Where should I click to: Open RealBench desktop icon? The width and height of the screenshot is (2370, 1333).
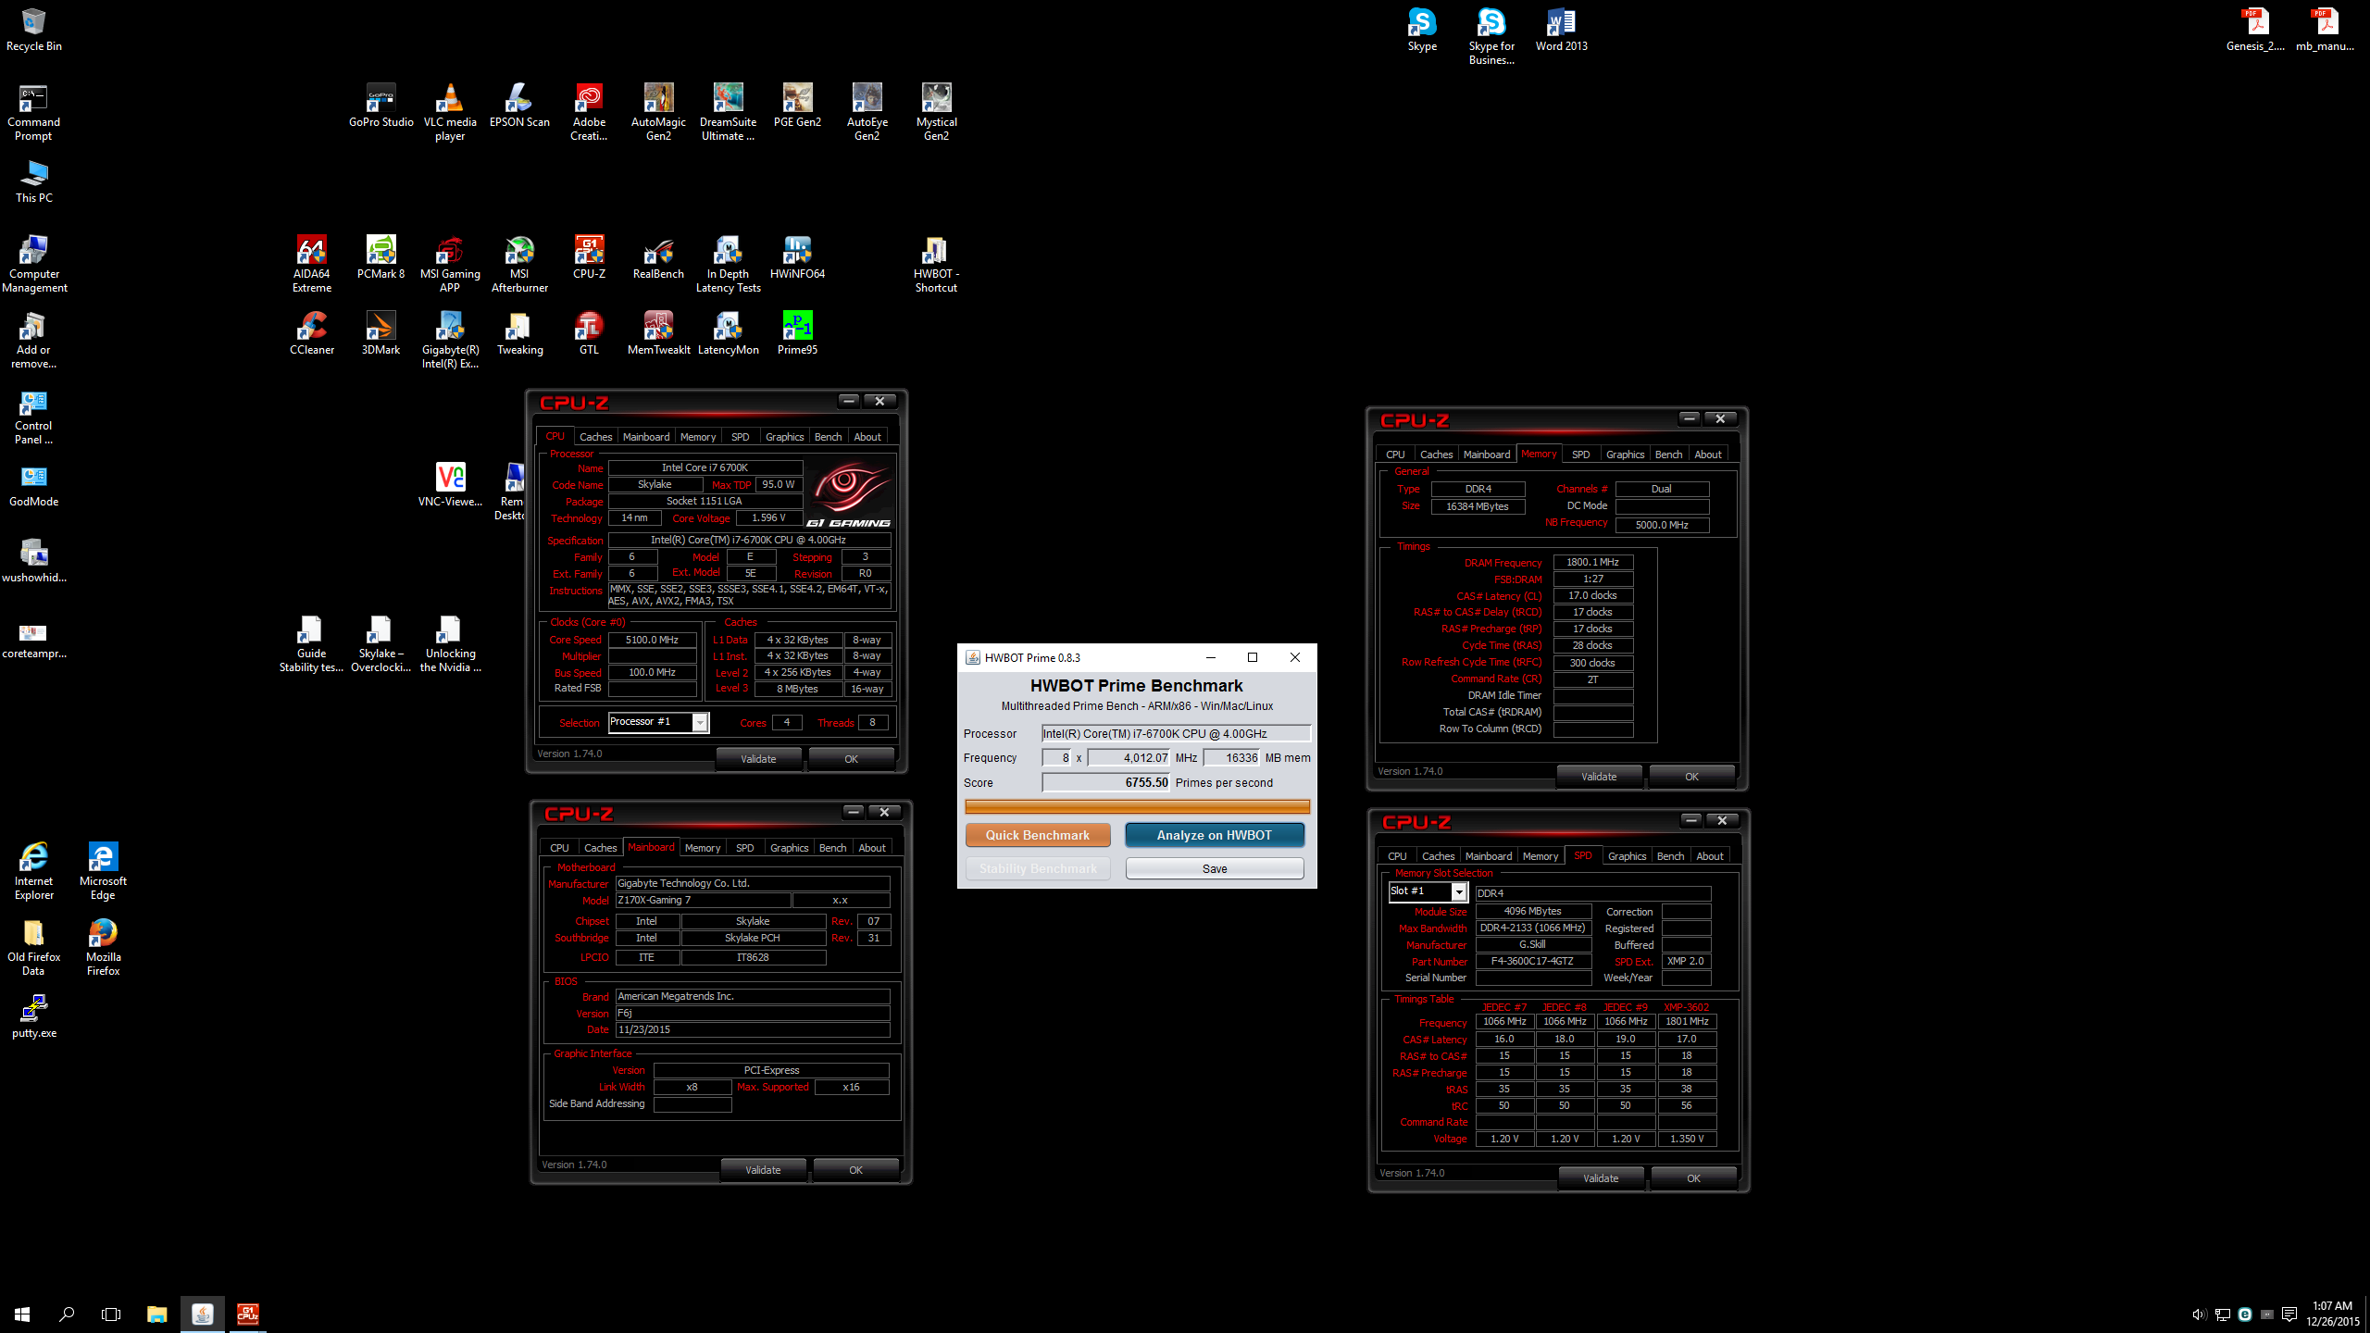pos(658,256)
